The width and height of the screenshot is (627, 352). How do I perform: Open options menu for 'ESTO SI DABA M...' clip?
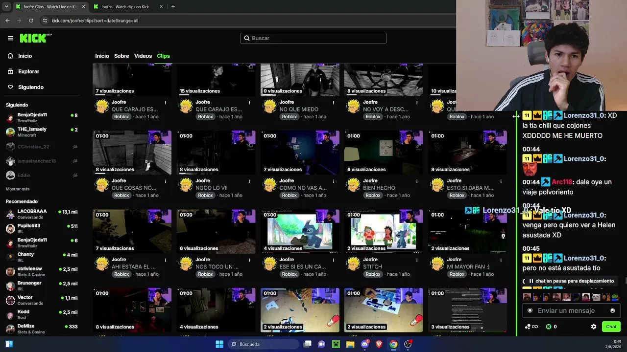[x=501, y=181]
